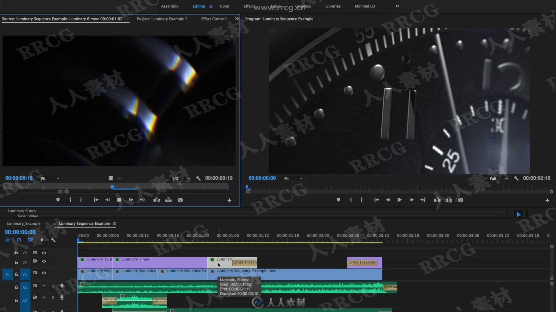Click Lift button in Program monitor
The image size is (556, 312).
[x=437, y=200]
